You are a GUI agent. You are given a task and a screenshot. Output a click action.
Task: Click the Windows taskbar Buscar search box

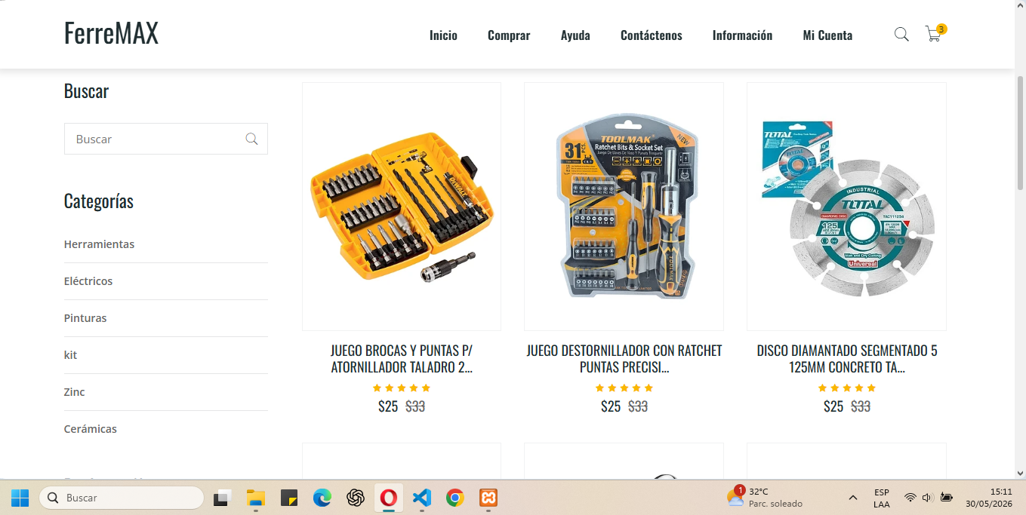122,498
